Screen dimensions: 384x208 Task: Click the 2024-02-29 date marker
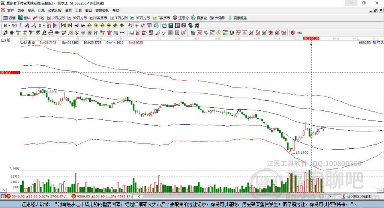click(311, 39)
